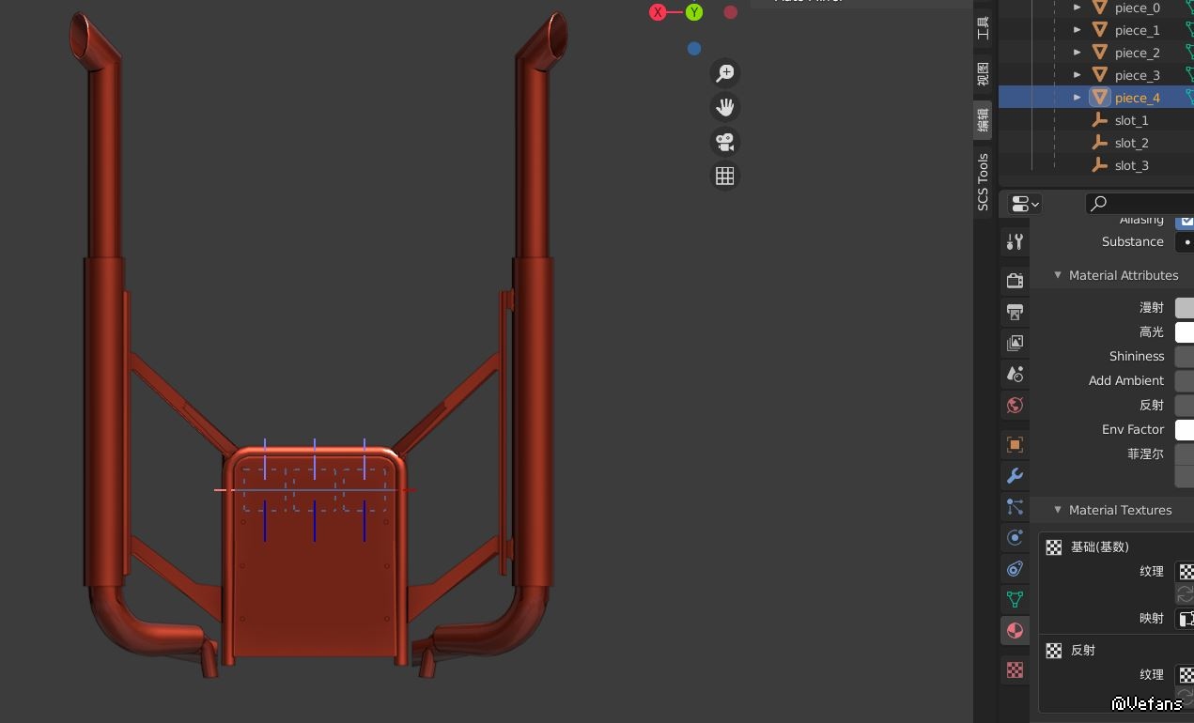Click checker icon beside 反射 texture panel
Image resolution: width=1194 pixels, height=723 pixels.
point(1054,651)
